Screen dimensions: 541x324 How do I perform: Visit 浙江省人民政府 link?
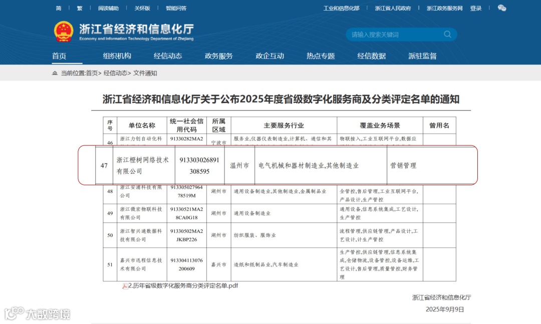tap(393, 9)
